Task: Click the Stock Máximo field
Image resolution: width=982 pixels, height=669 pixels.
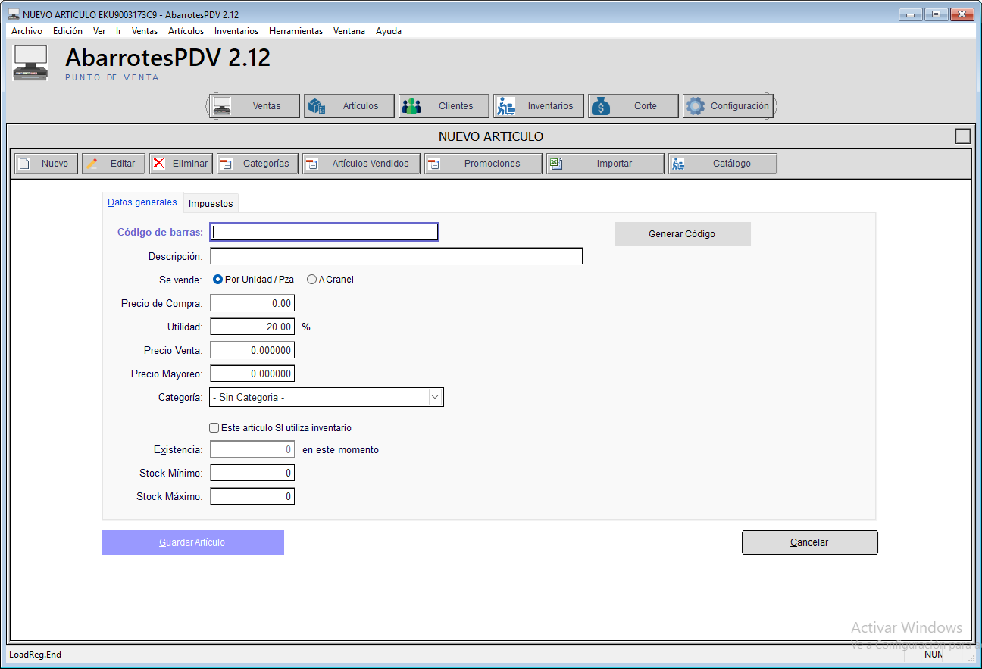Action: tap(252, 496)
